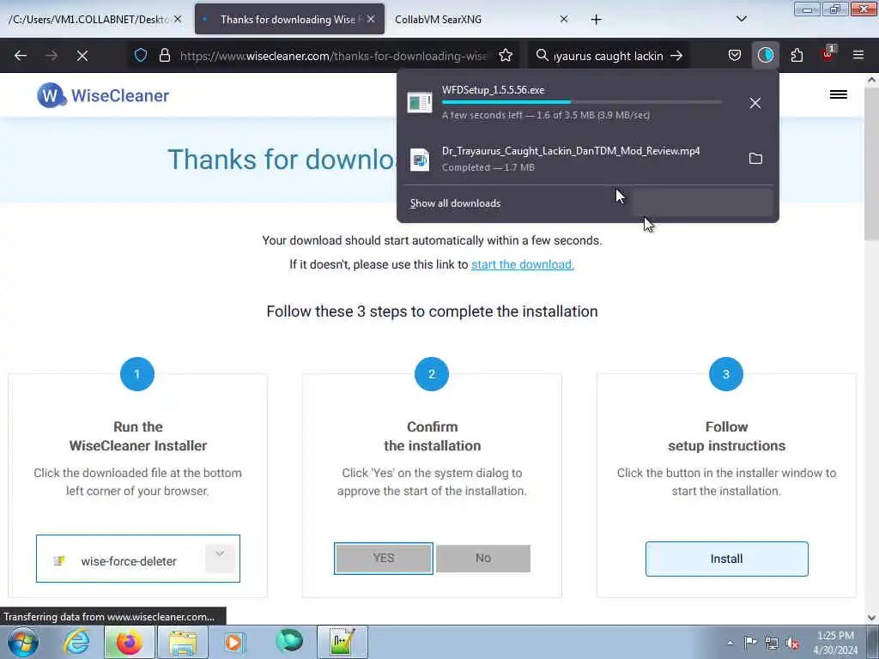Open new tab with plus
Viewport: 879px width, 659px height.
pyautogui.click(x=596, y=20)
